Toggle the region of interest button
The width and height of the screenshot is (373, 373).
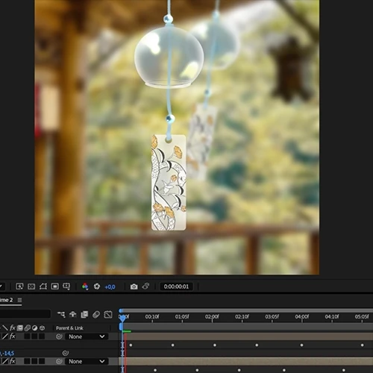pyautogui.click(x=55, y=286)
